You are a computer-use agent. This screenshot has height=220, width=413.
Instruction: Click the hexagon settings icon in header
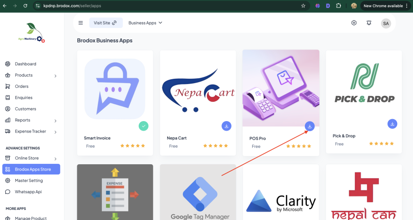pyautogui.click(x=354, y=23)
